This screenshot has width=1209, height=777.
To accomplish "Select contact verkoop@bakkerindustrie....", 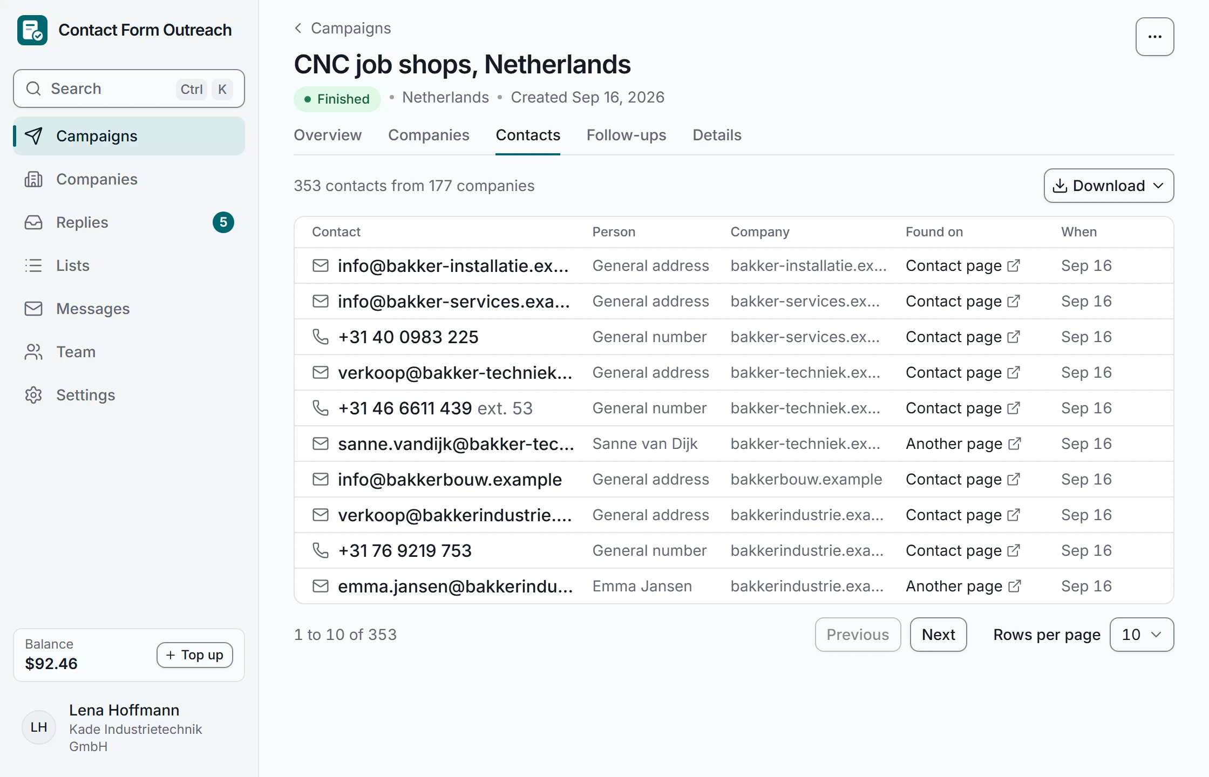I will (x=455, y=515).
